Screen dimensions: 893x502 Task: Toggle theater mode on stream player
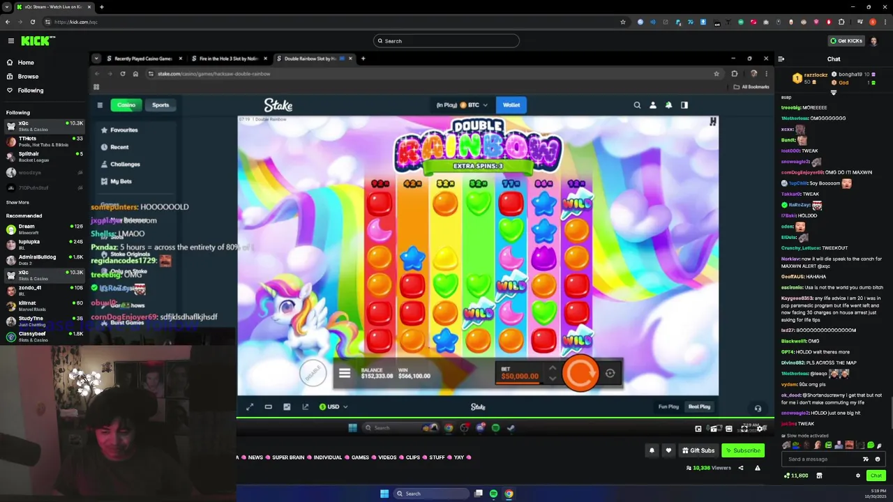729,428
